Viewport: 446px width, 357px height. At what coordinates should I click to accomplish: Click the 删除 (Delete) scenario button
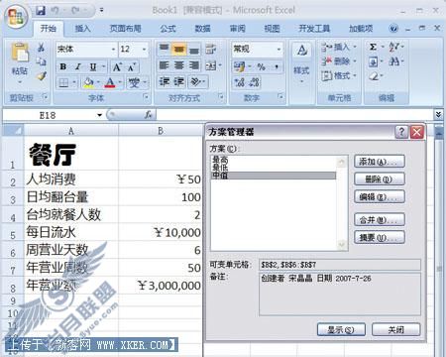(x=380, y=179)
